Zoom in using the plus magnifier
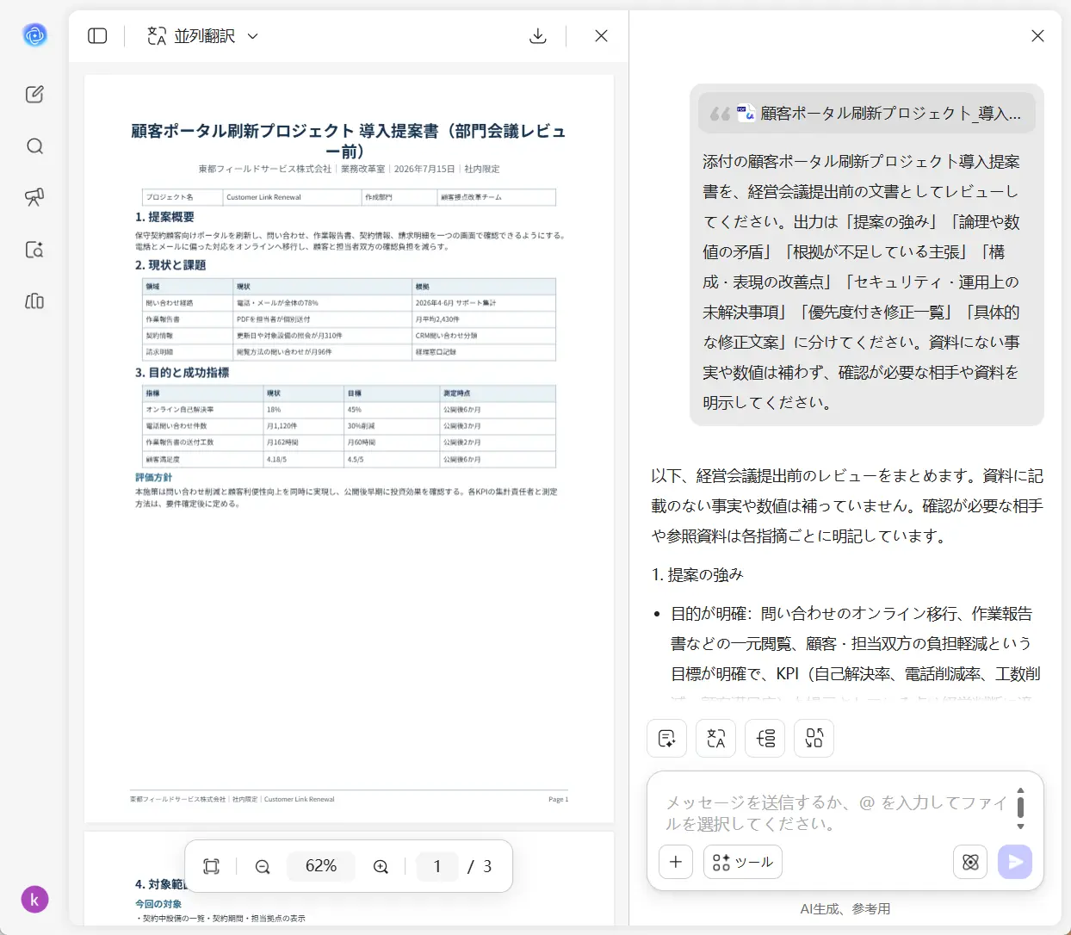1071x935 pixels. point(381,866)
